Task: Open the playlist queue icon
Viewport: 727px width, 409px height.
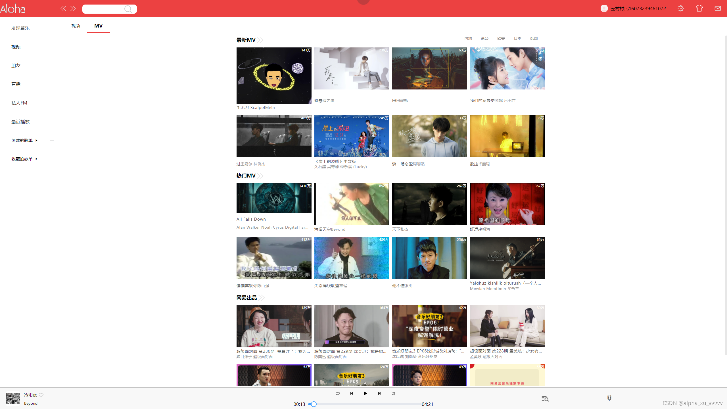Action: point(545,399)
